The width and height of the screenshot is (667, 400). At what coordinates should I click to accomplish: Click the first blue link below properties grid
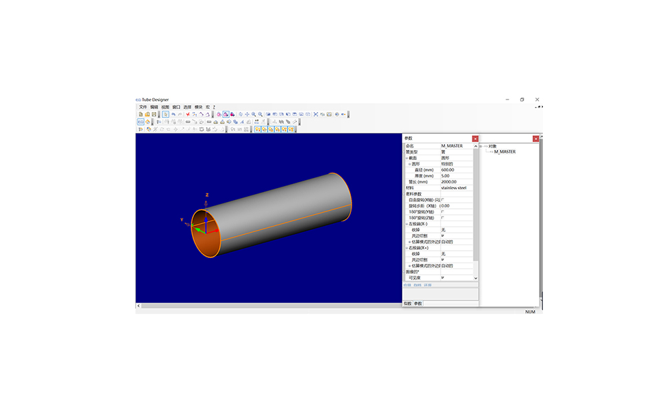coord(407,285)
